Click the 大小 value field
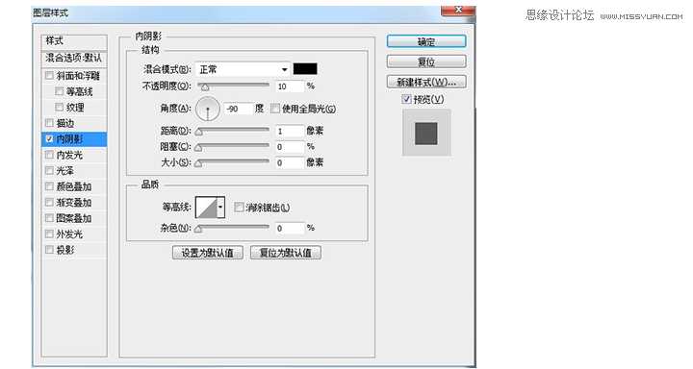 [290, 162]
